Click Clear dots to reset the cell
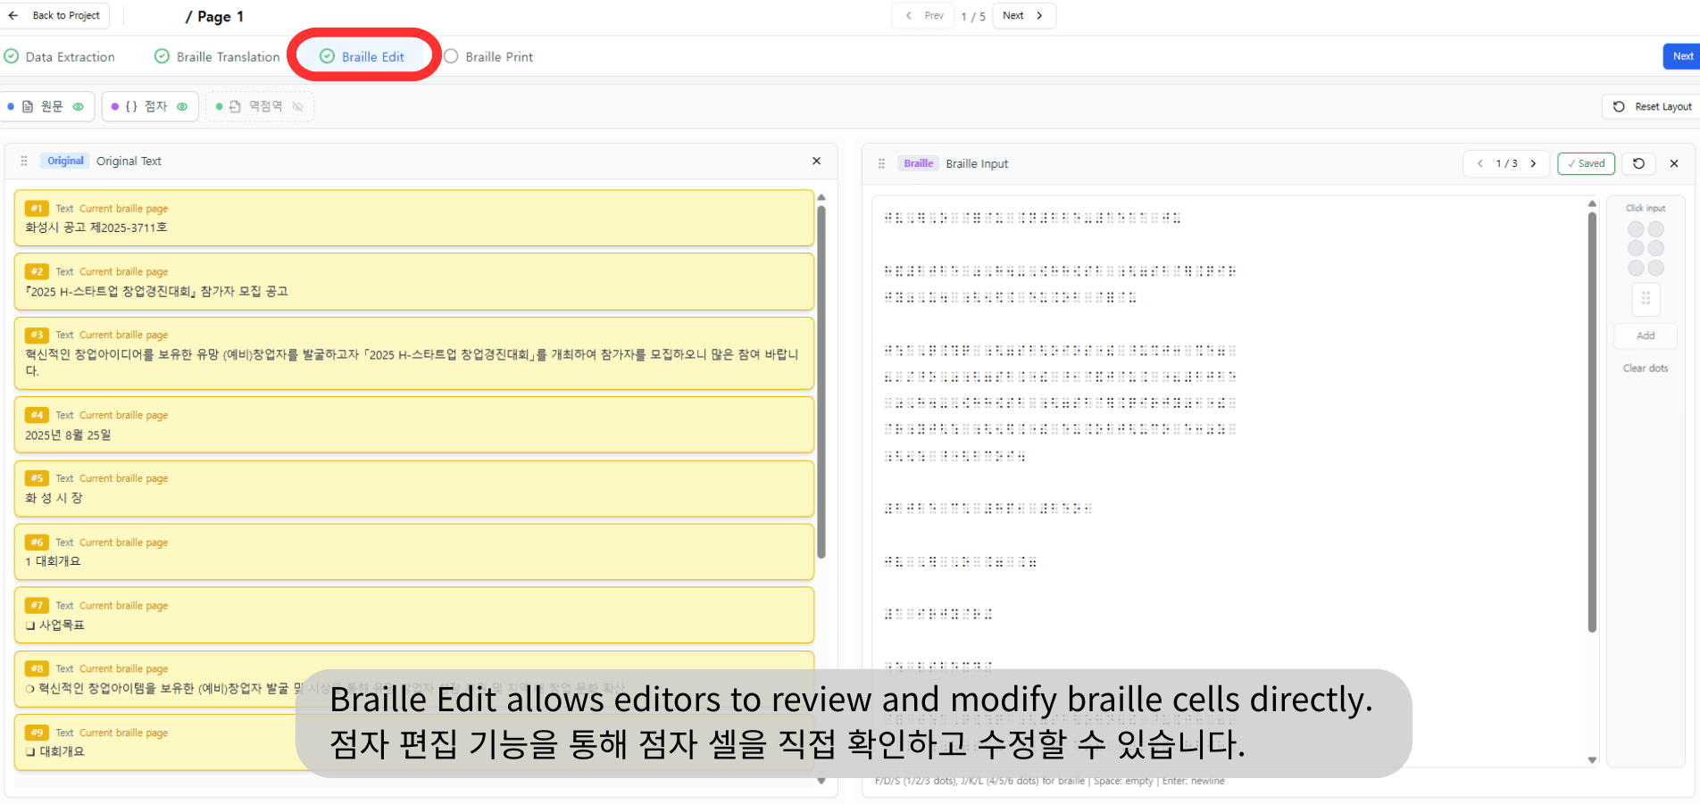Screen dimensions: 1700x804 coord(1645,368)
